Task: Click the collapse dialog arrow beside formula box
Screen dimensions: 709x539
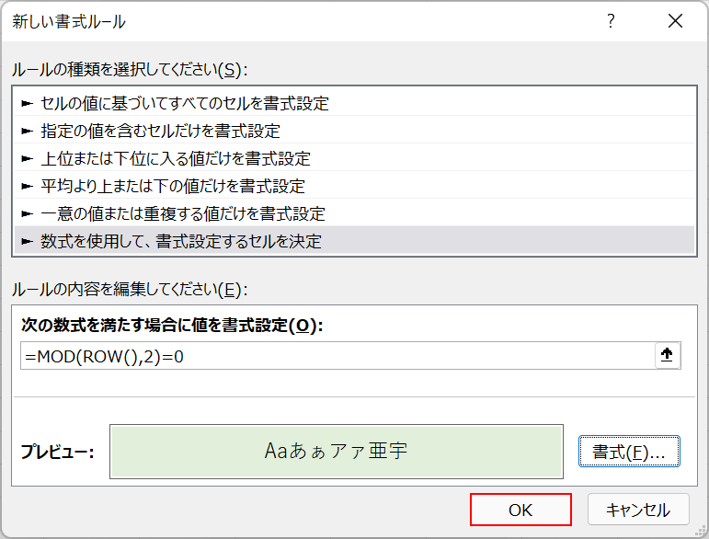Action: click(668, 356)
